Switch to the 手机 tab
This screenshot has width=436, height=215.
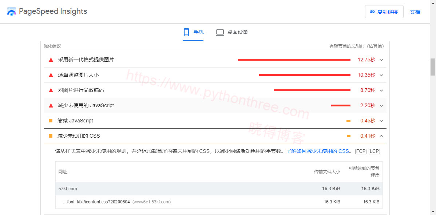(x=193, y=33)
